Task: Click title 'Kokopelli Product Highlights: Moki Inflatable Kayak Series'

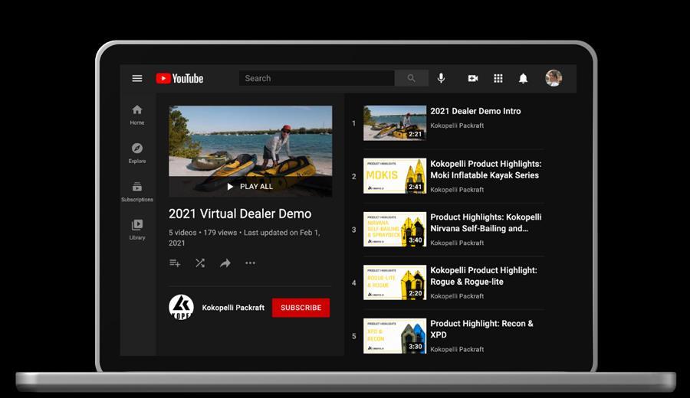Action: [486, 170]
